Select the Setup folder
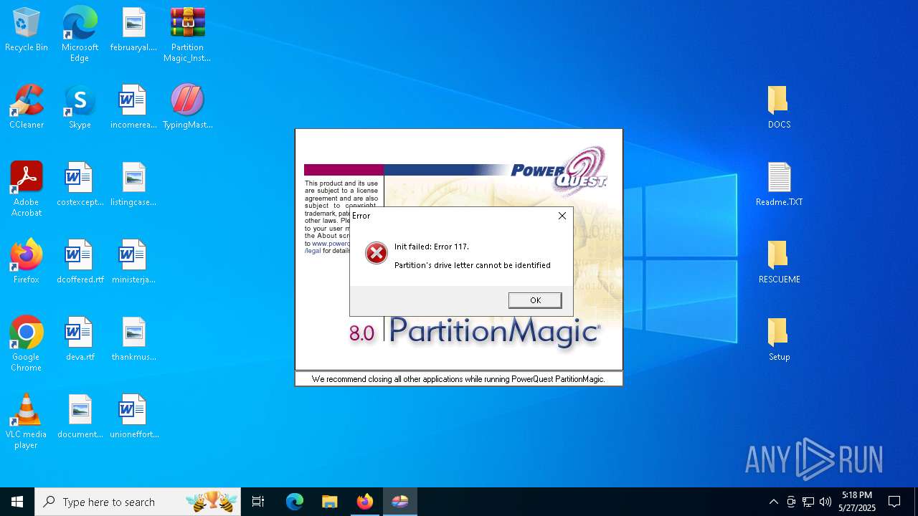Screen dimensions: 918x516 779,340
